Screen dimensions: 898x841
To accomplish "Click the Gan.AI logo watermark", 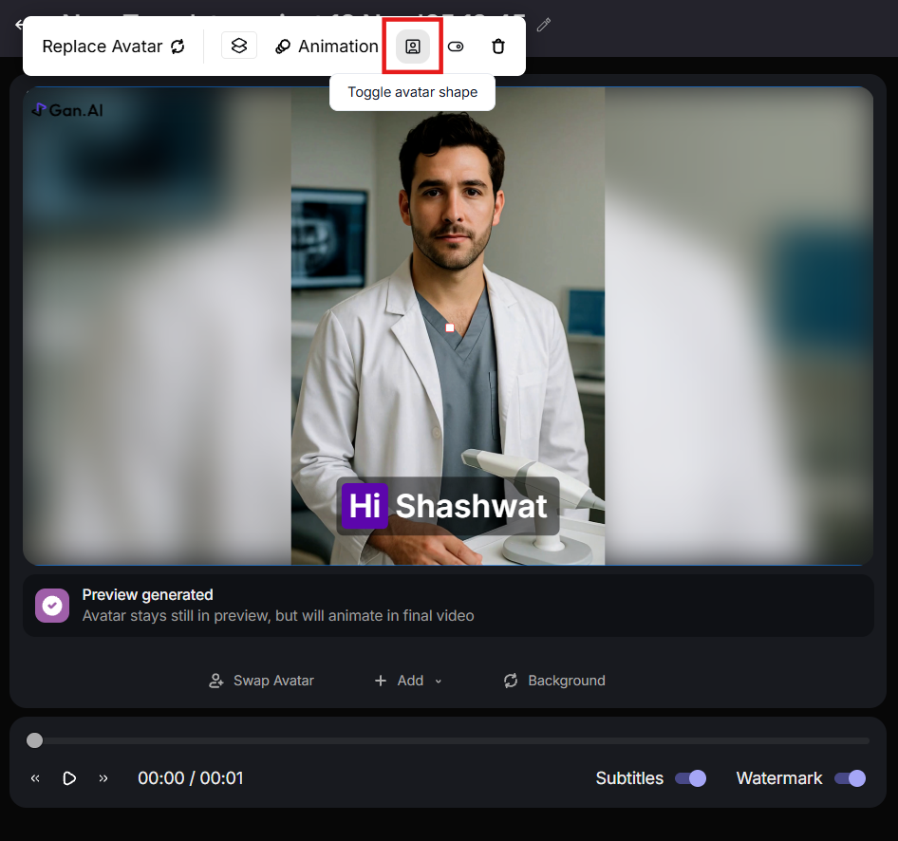I will [67, 110].
